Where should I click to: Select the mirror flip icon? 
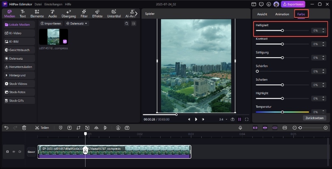click(x=96, y=128)
